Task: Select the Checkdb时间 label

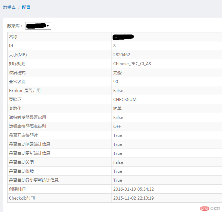Action: click(x=22, y=198)
